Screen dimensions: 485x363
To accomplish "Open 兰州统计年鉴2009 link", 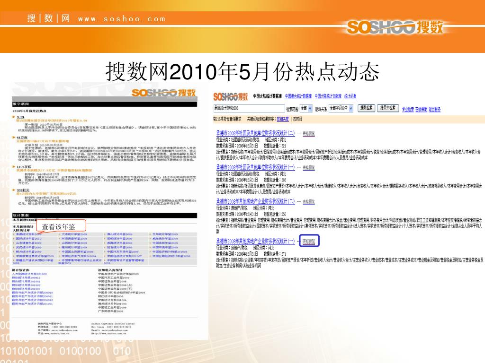I will (165, 234).
